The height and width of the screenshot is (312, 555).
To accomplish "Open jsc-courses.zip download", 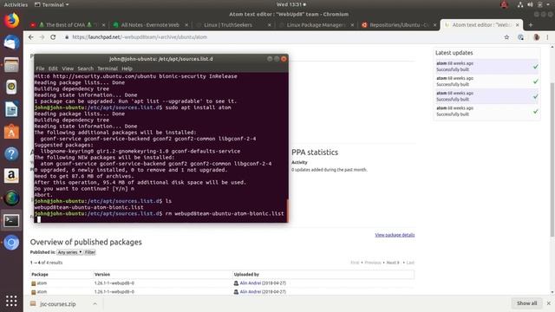I will click(x=57, y=304).
